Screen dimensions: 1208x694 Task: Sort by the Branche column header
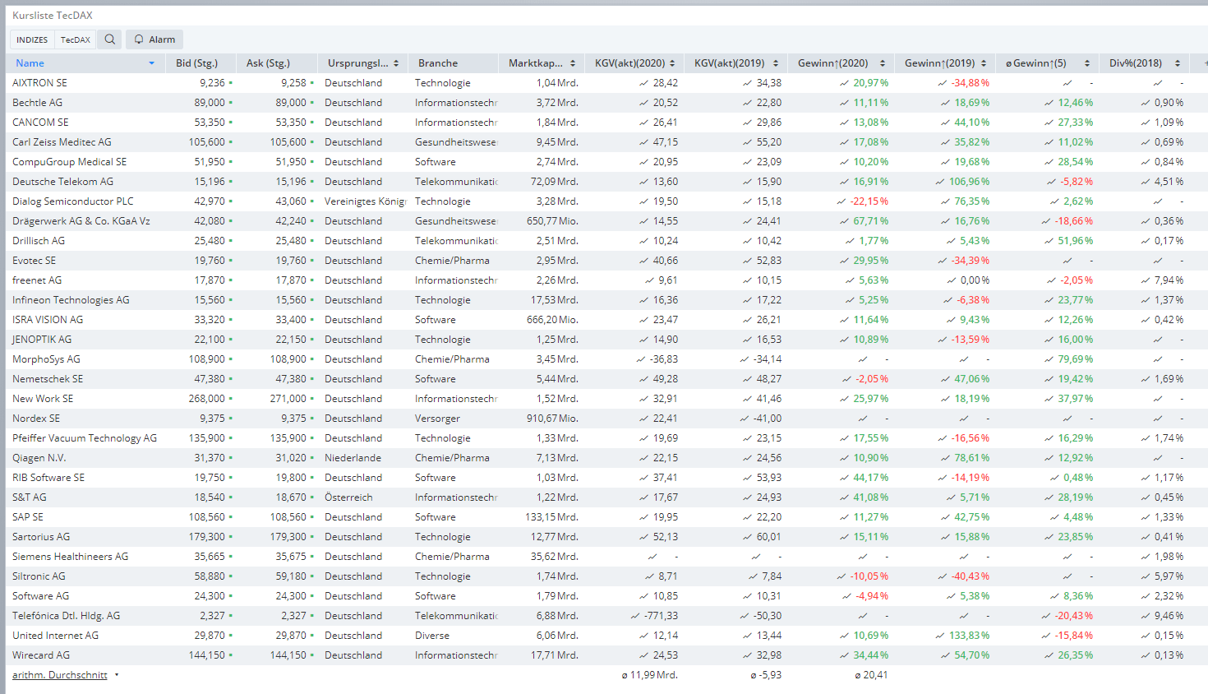click(x=438, y=63)
